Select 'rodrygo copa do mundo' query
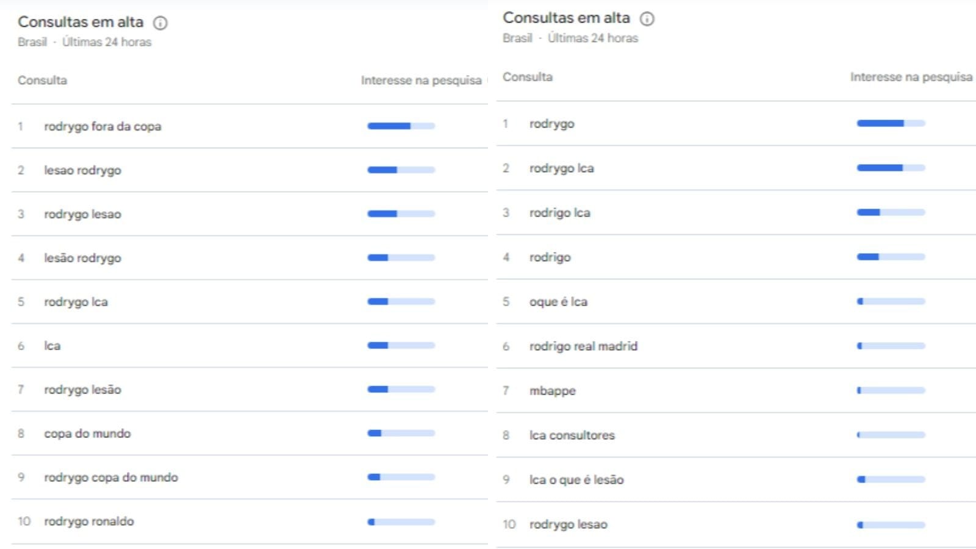Image resolution: width=976 pixels, height=549 pixels. (111, 478)
